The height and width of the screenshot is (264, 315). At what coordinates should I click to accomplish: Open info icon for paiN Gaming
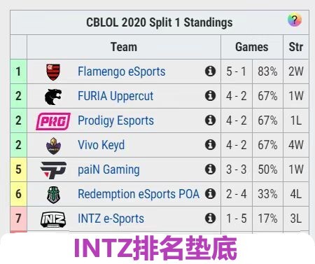210,169
